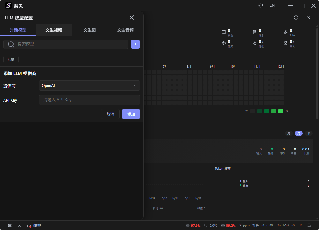
Task: Open the user account icon in the bottom bar
Action: [x=19, y=226]
